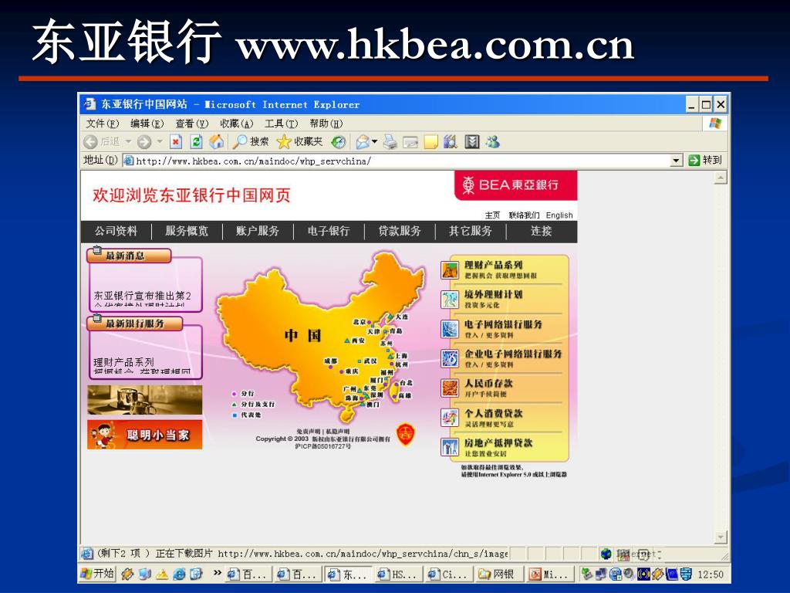Click 人民币存款 heading link
Viewport: 790px width, 593px height.
(x=488, y=383)
